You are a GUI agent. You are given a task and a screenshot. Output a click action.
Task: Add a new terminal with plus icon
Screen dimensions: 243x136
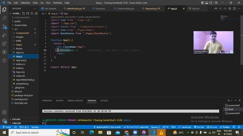229,100
